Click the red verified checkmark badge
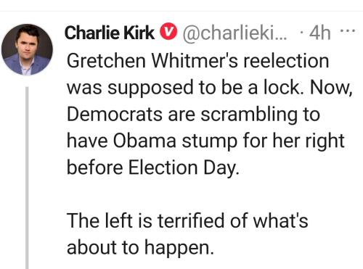 click(x=168, y=31)
